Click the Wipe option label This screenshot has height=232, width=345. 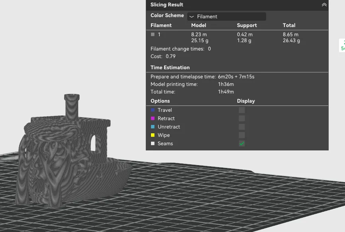[164, 135]
